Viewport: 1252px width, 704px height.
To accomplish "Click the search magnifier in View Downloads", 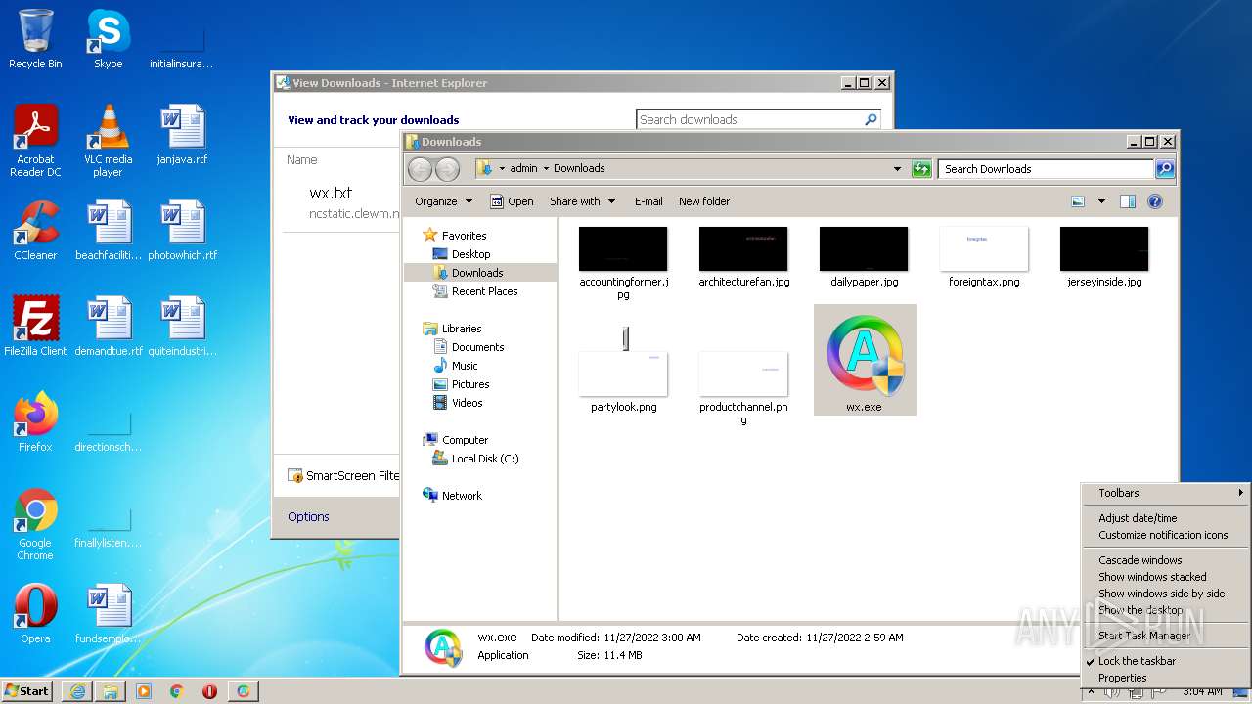I will click(871, 119).
